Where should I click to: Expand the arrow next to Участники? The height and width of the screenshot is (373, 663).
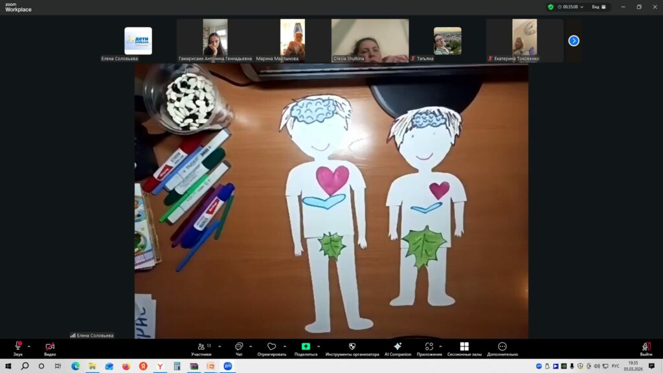pos(219,346)
